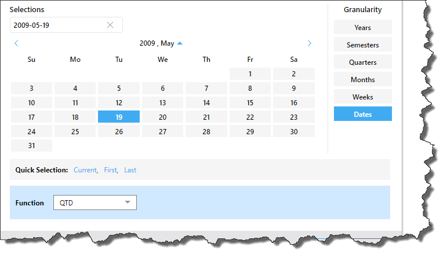
Task: Click the Current quick selection link
Action: [85, 170]
